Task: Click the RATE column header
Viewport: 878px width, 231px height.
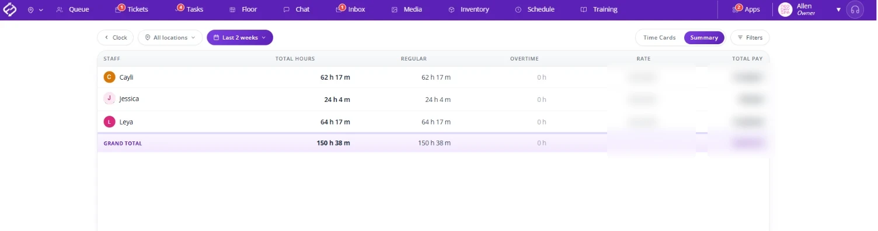Action: tap(643, 59)
